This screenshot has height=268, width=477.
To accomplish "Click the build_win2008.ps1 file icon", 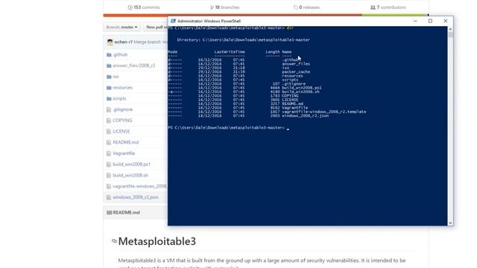I will point(109,165).
